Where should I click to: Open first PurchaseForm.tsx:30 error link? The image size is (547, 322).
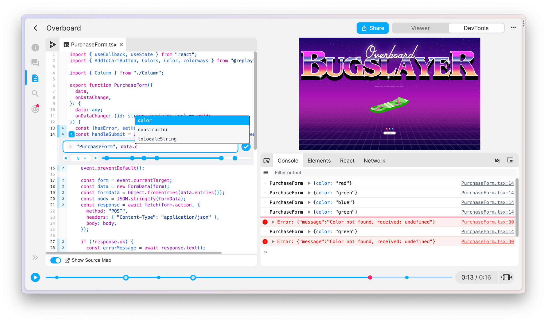pyautogui.click(x=487, y=222)
